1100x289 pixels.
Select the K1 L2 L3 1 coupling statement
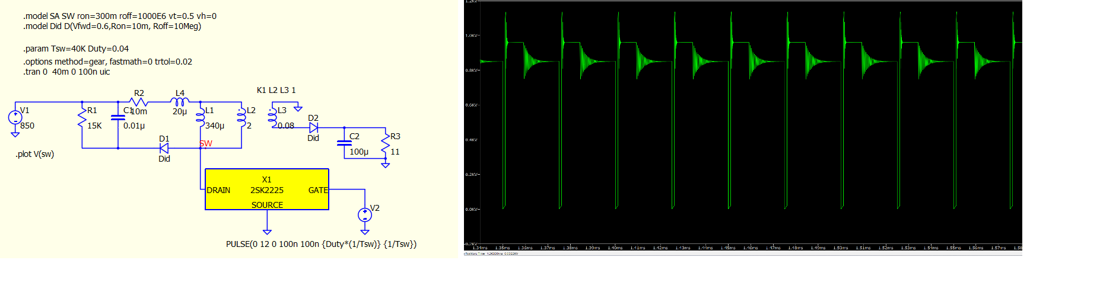tap(276, 90)
